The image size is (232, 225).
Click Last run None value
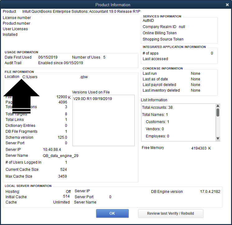tap(195, 73)
